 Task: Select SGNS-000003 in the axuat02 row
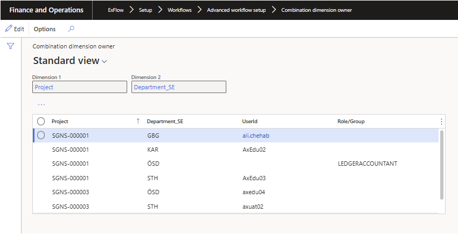pos(71,207)
